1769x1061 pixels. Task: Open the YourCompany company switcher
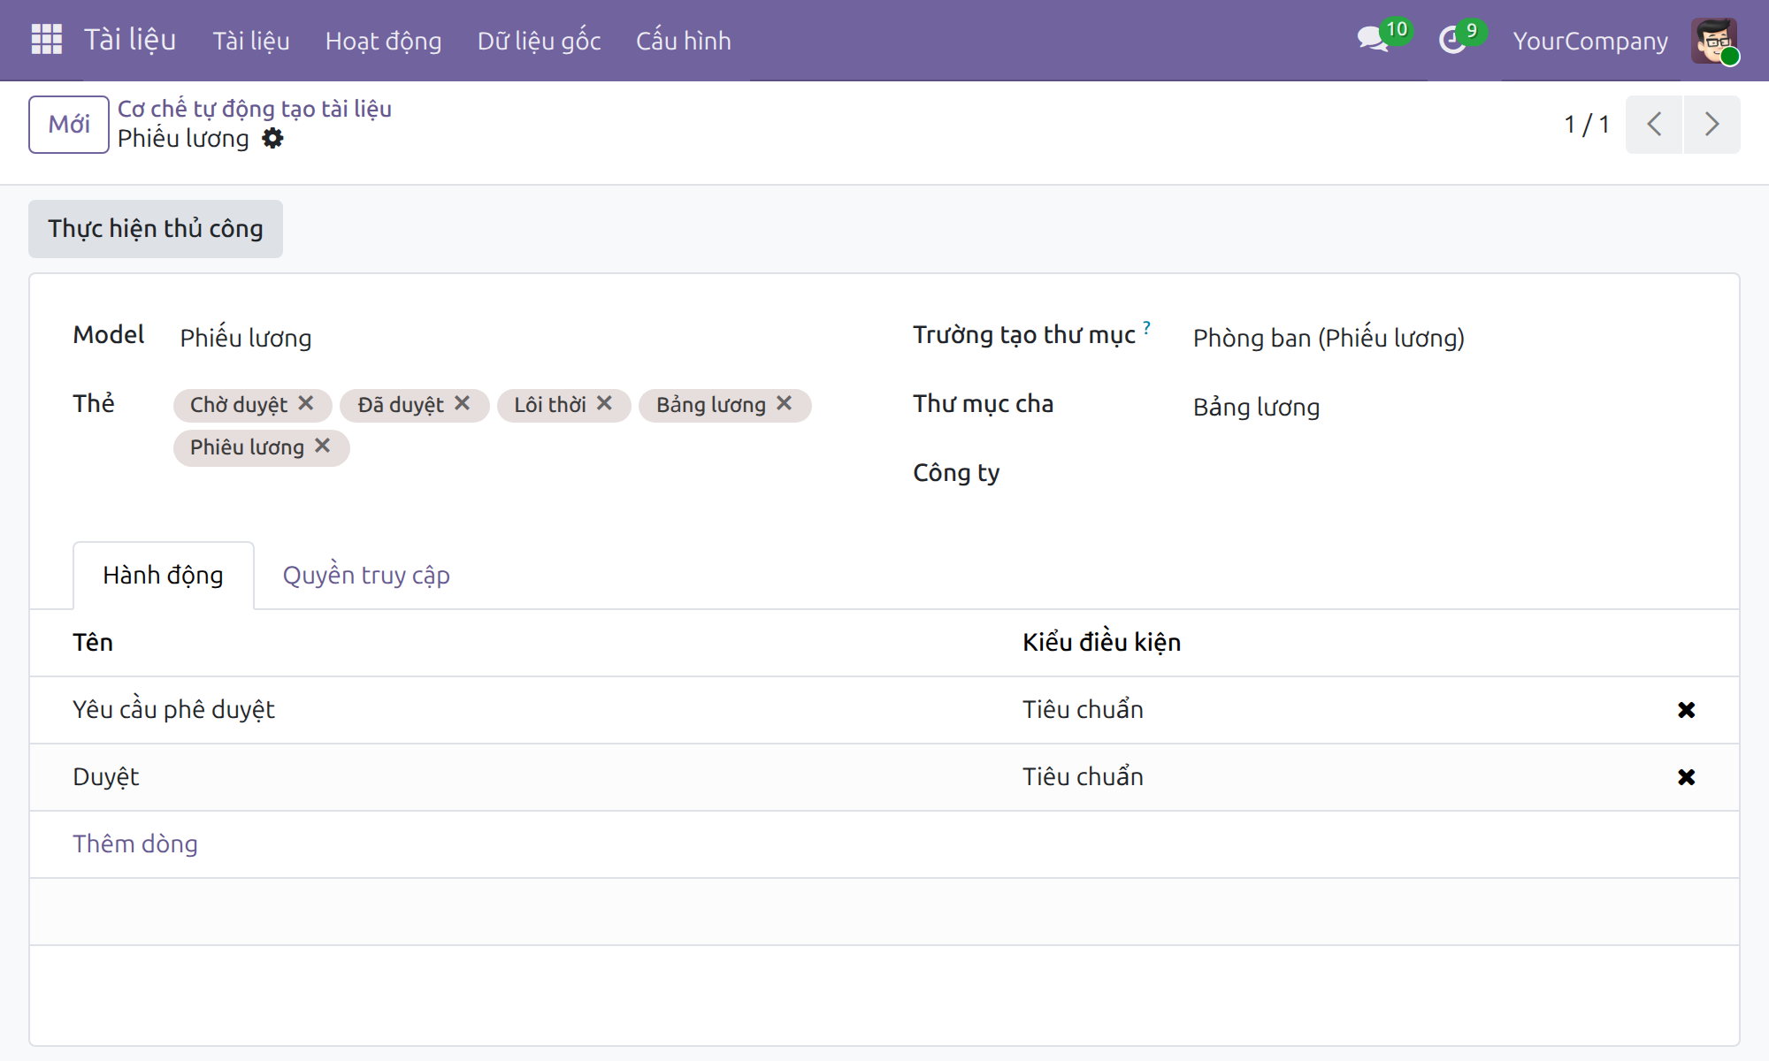pos(1589,41)
